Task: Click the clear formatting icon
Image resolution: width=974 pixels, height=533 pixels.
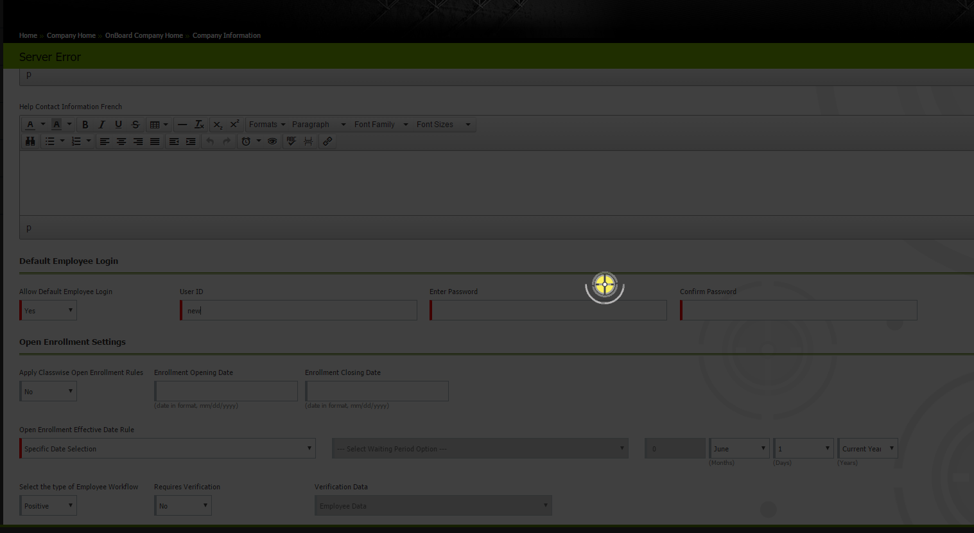Action: pyautogui.click(x=199, y=125)
